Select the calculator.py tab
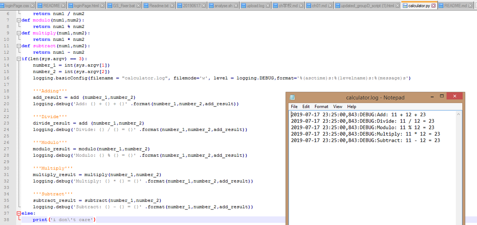477x225 pixels. point(419,6)
